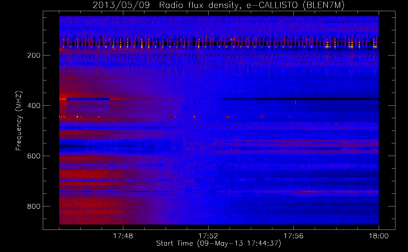Click the 'Frequency (MHZ)' axis label
Viewport: 408px width, 252px height.
click(x=19, y=121)
